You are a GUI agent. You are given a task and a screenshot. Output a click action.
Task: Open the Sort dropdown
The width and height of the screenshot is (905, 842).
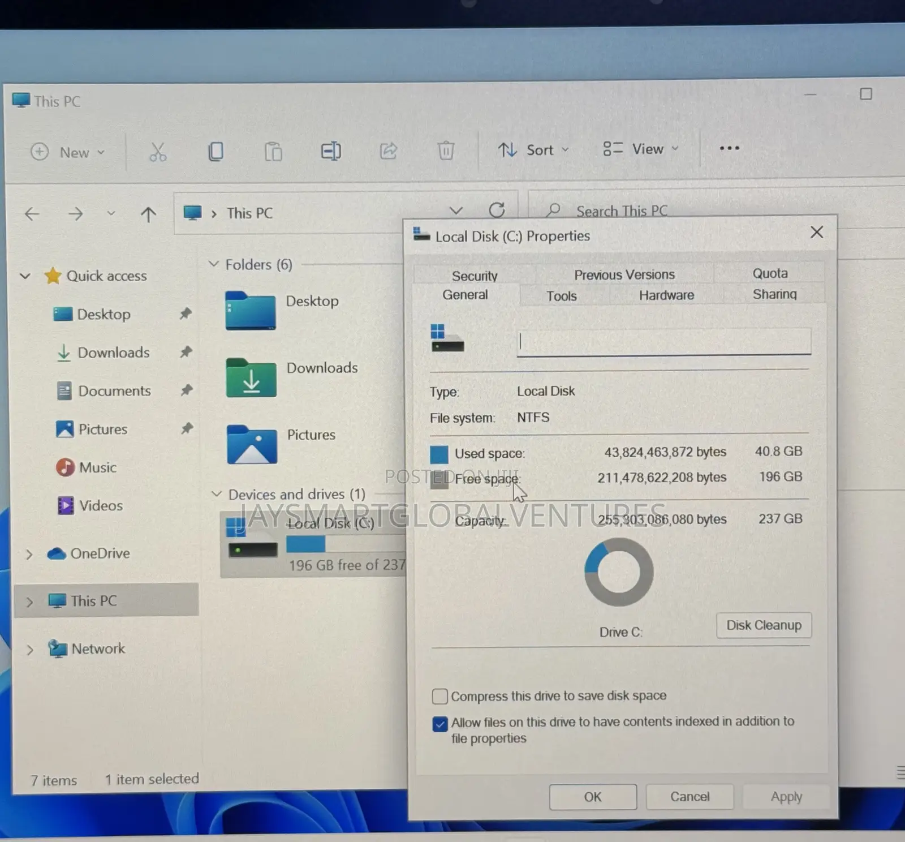point(533,150)
